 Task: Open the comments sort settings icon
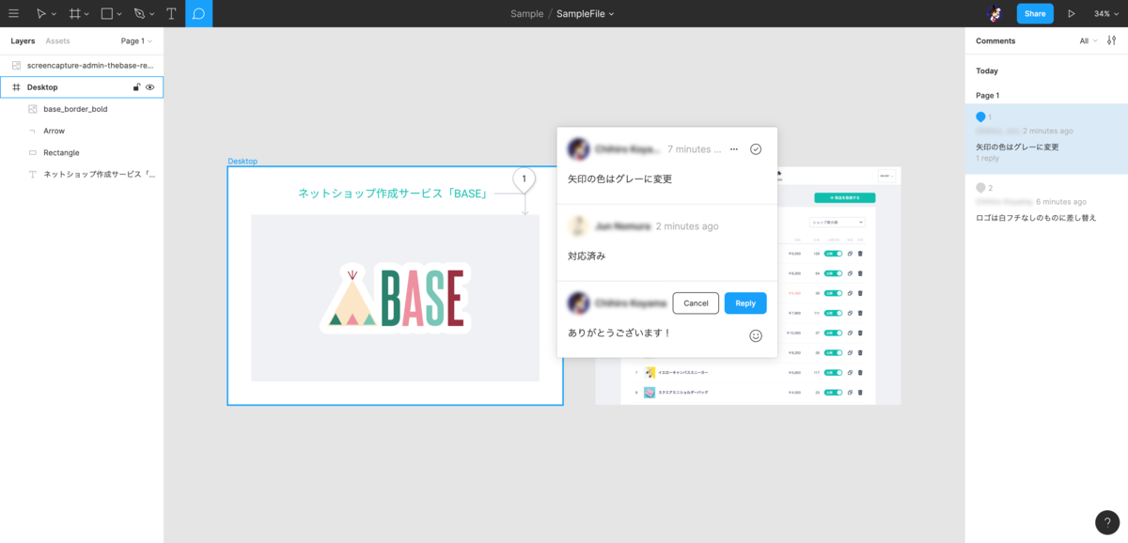tap(1112, 41)
